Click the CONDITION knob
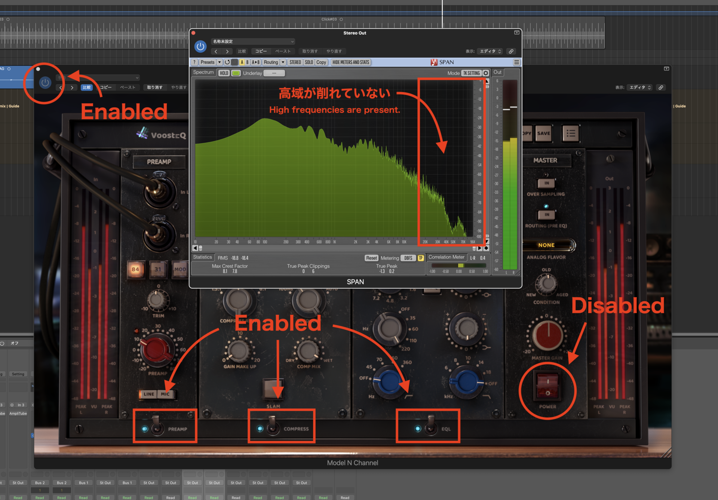Screen dimensions: 718x500 (547, 284)
